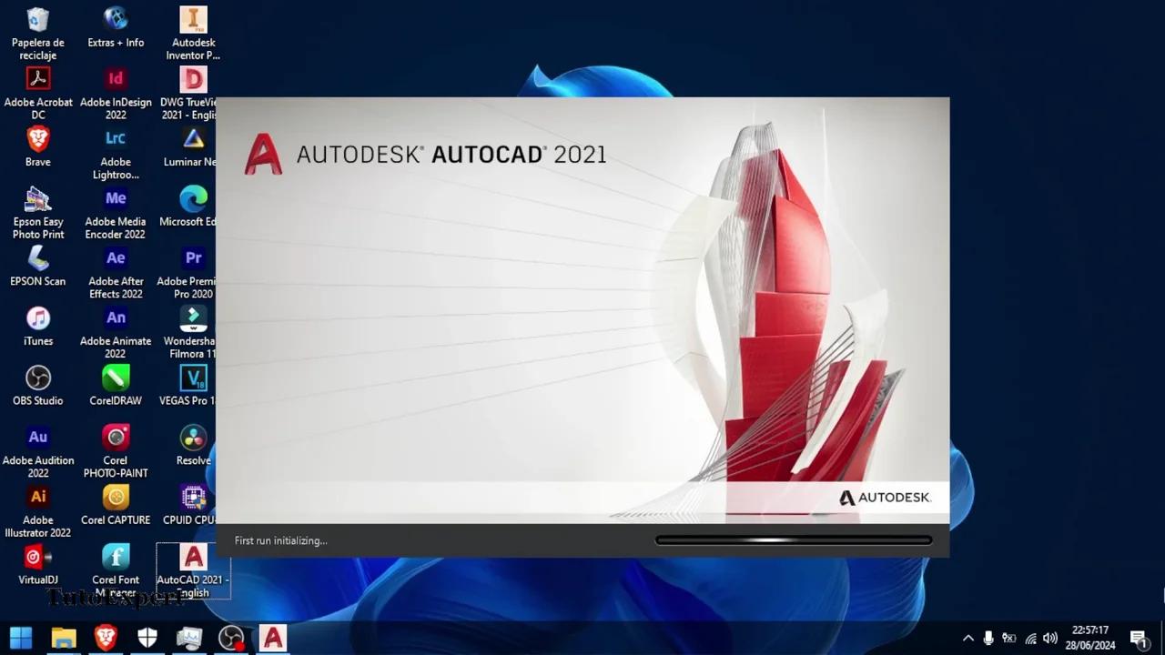
Task: Open the notification center icon
Action: (x=1138, y=639)
